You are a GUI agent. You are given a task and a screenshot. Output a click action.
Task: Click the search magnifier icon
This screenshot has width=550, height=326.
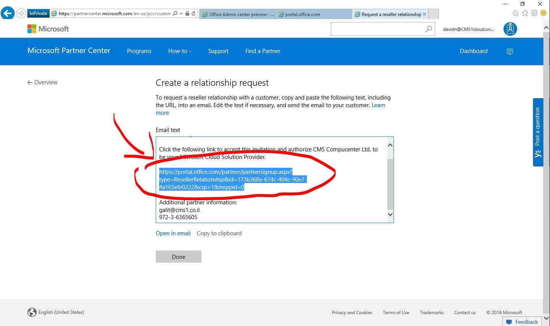click(x=429, y=29)
